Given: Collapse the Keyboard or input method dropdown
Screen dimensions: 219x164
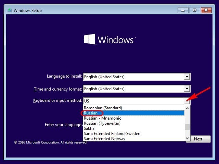Looking at the screenshot, I should coord(187,101).
